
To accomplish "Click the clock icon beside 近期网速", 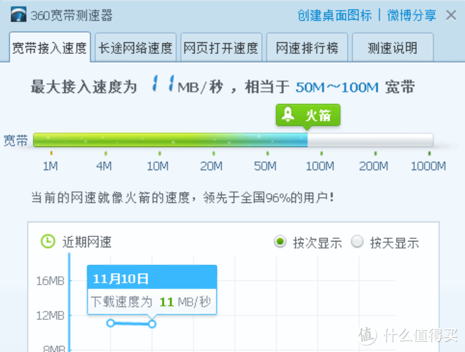I will (x=48, y=242).
